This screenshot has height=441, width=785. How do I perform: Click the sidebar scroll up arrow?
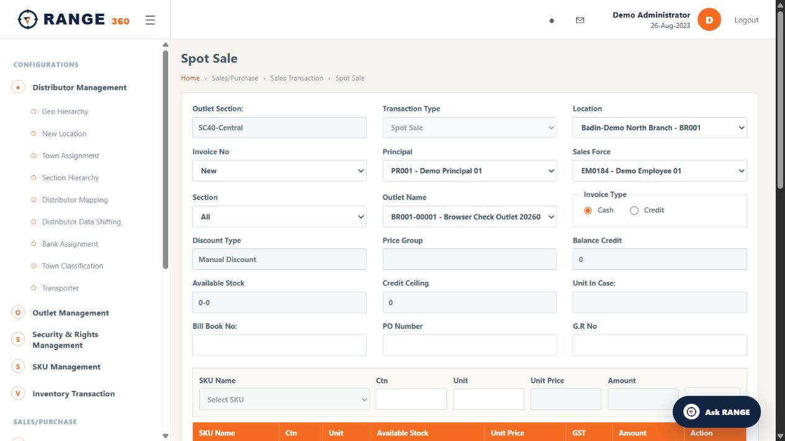point(165,45)
